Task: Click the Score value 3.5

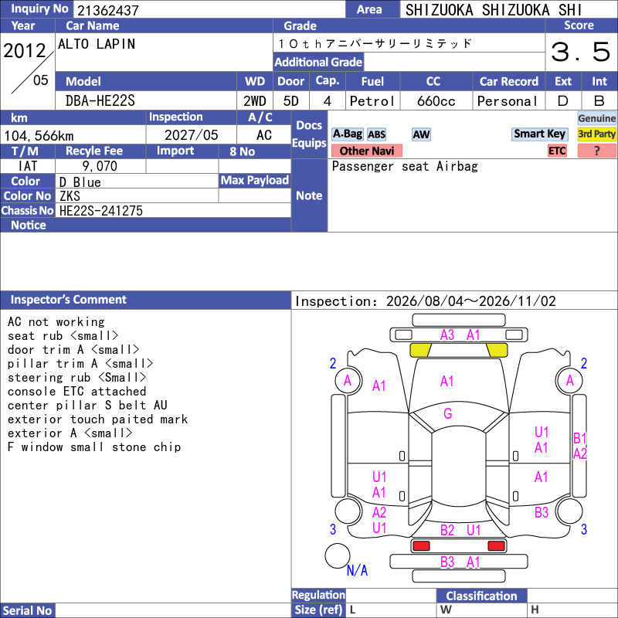Action: (x=580, y=52)
